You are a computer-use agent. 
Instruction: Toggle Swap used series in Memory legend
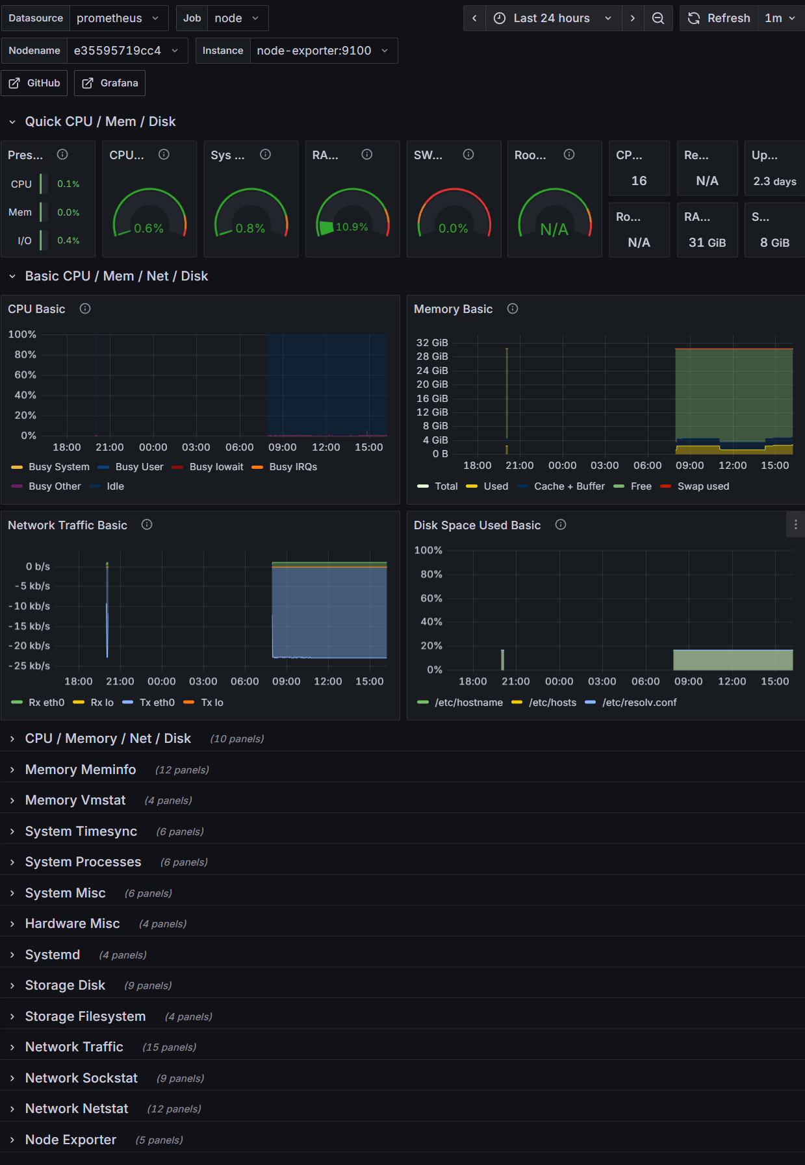coord(703,486)
